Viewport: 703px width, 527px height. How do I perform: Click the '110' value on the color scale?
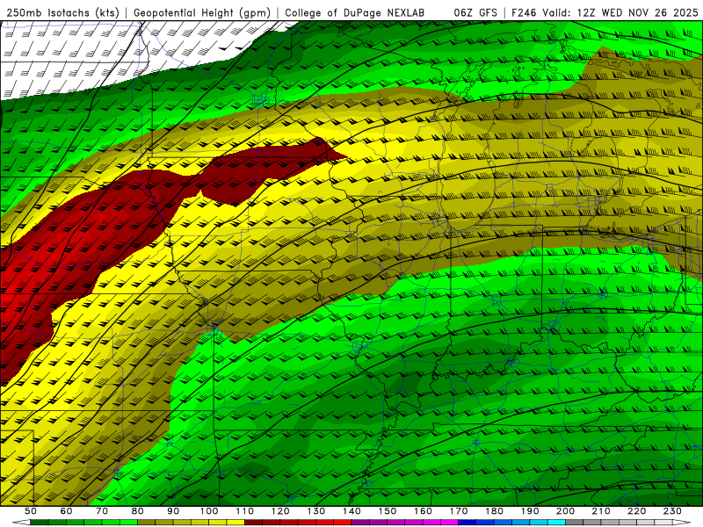245,511
